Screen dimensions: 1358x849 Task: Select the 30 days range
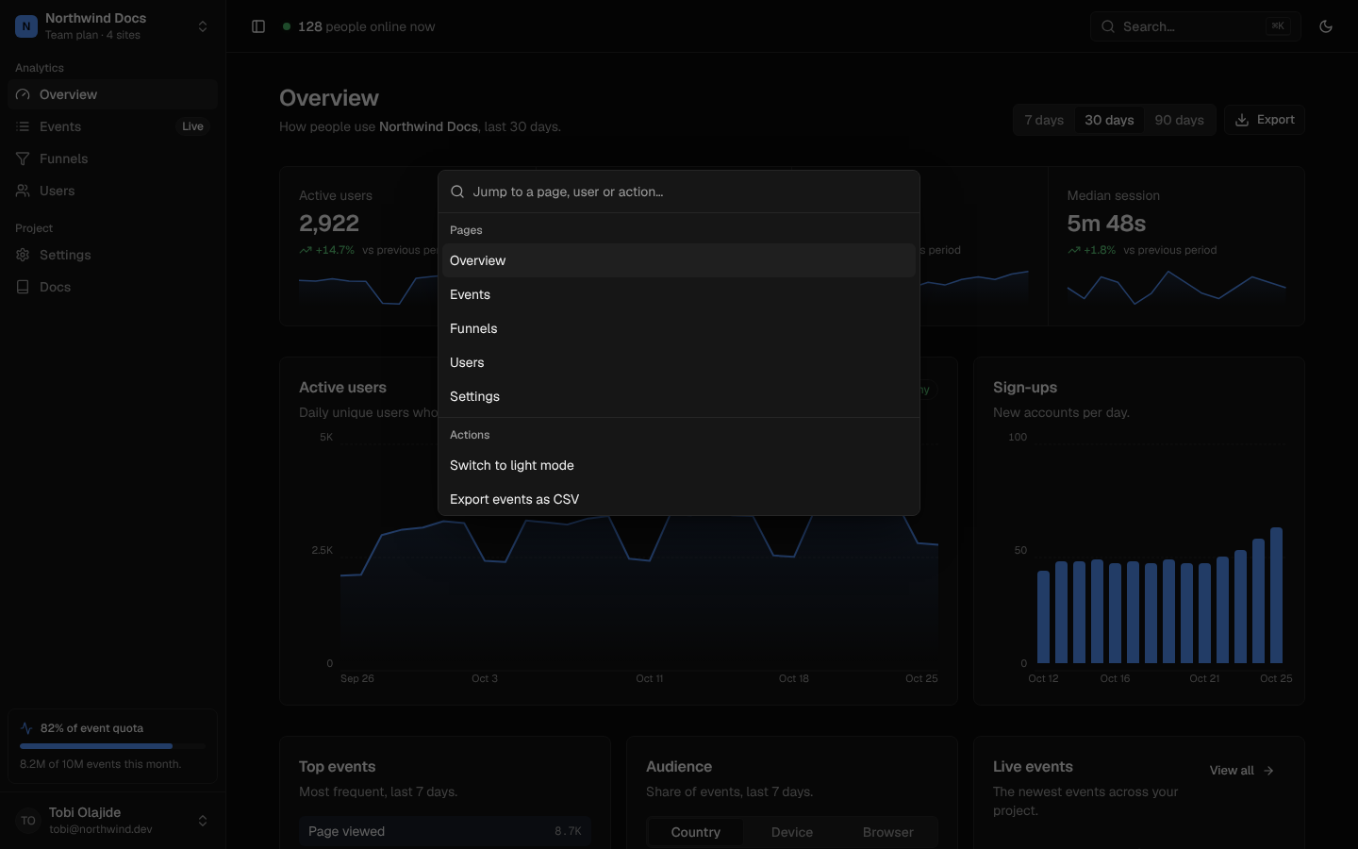tap(1109, 120)
